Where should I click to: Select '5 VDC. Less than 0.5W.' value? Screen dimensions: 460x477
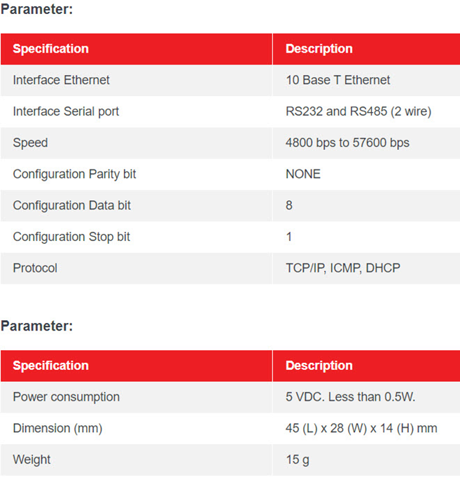351,397
